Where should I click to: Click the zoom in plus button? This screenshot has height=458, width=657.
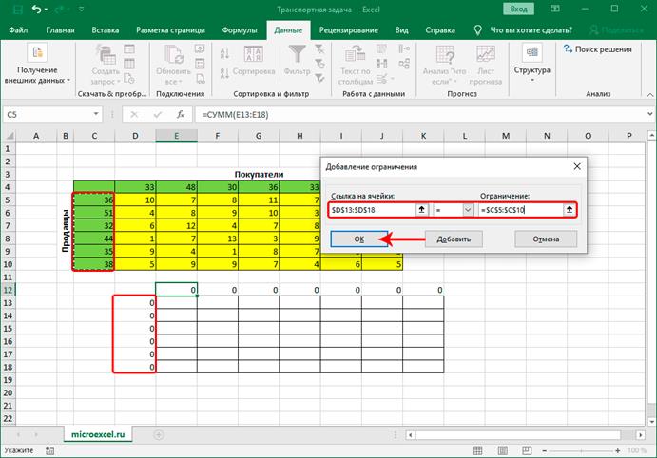click(x=618, y=451)
